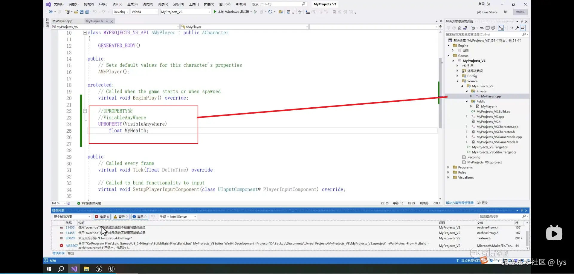Click Pending Changes Filter clock icon
574x274 pixels.
473,28
